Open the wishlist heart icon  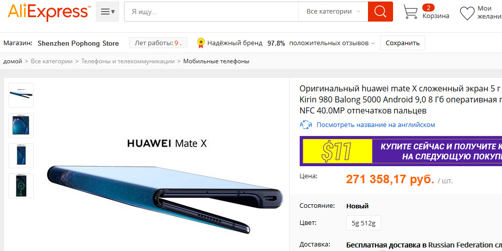pos(467,13)
